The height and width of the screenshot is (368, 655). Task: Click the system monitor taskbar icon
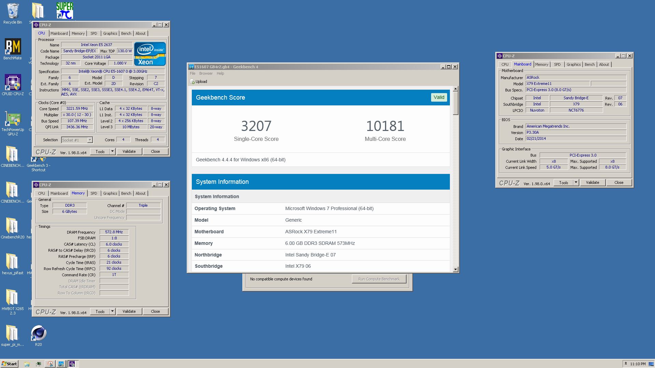pos(38,364)
